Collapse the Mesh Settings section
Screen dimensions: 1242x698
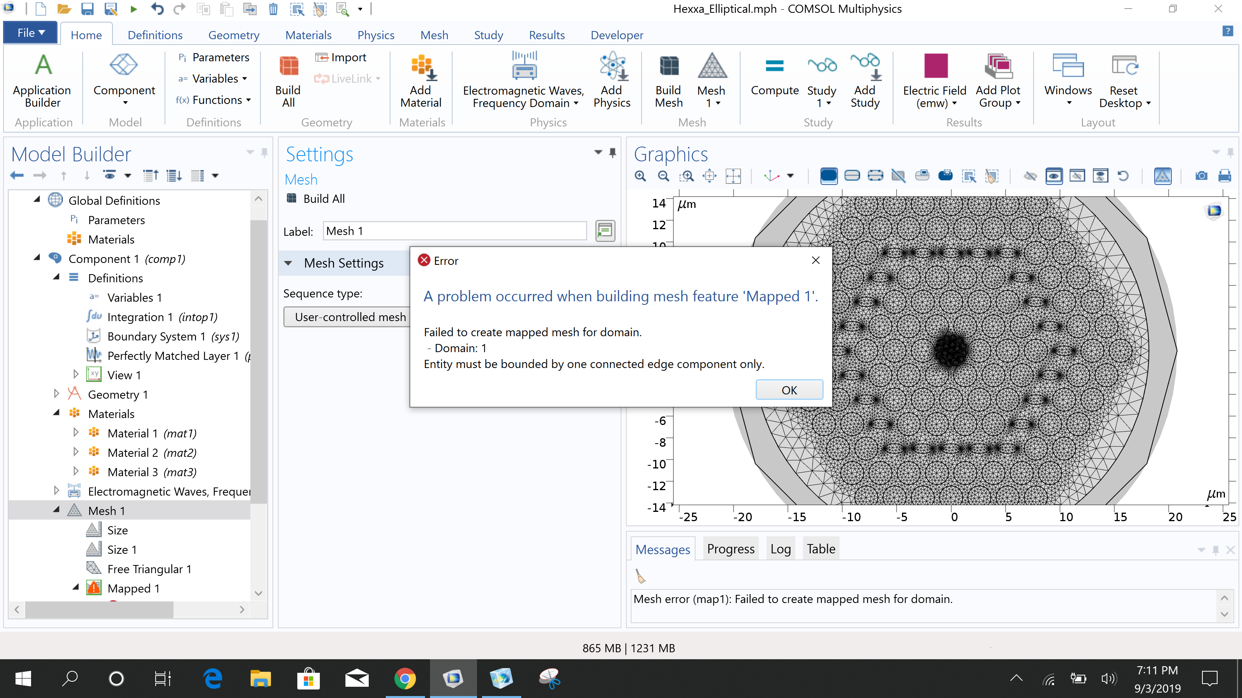point(288,263)
